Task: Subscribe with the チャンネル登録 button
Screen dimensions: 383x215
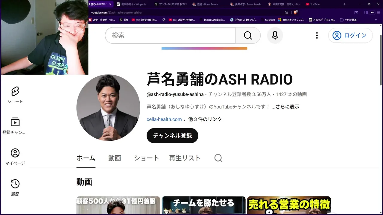Action: tap(172, 136)
